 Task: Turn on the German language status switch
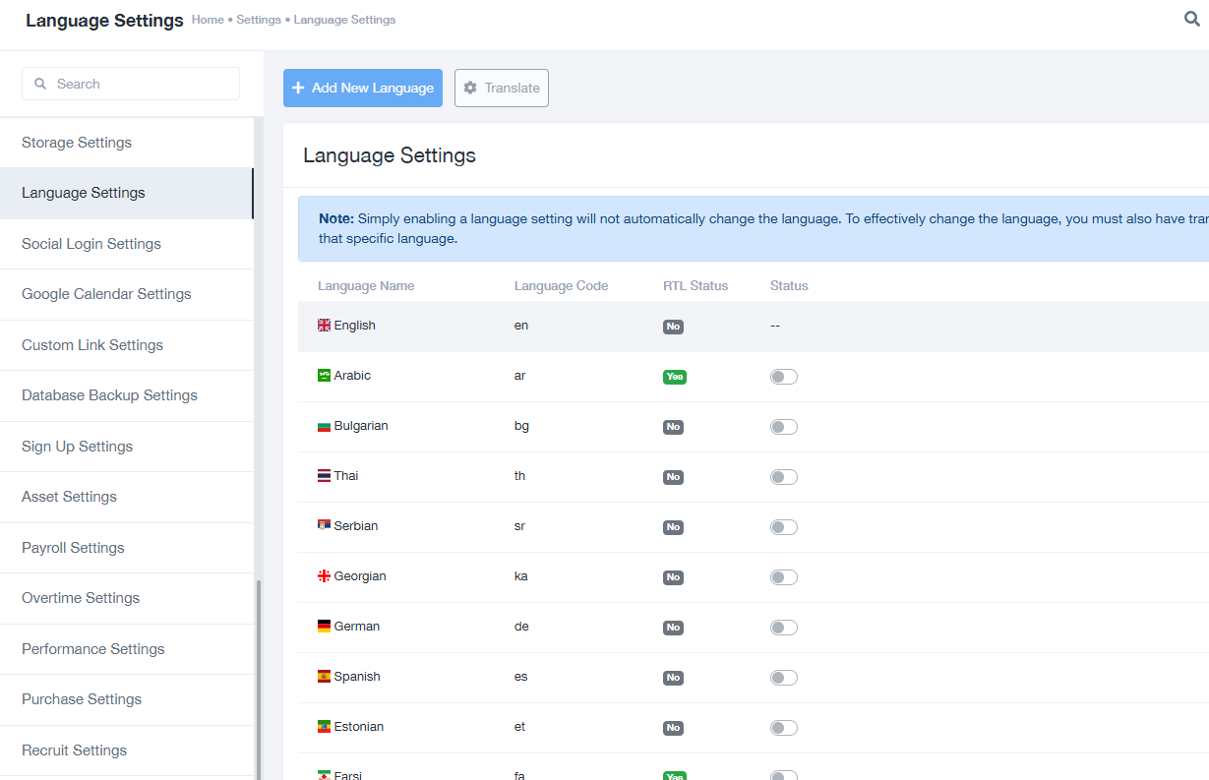point(783,628)
